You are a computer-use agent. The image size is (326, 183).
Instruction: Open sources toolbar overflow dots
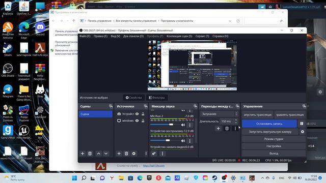tap(146, 154)
